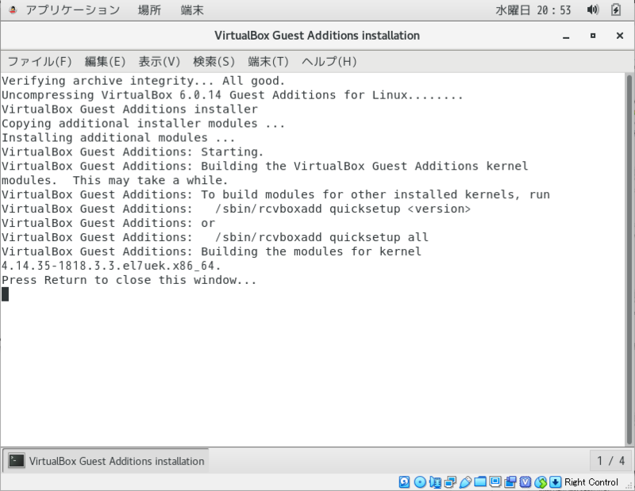Click 'Building the modules for kernel' line
635x491 pixels.
[211, 251]
